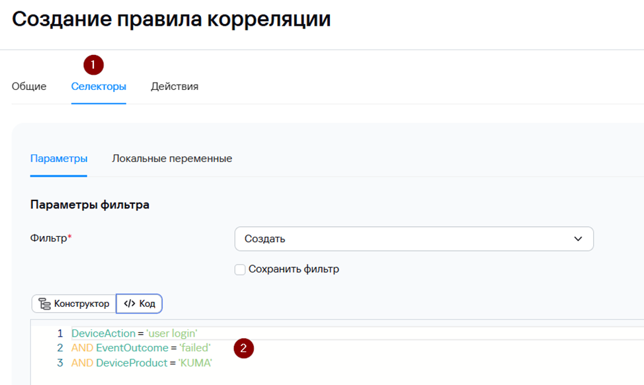Switch to the Селекторы tab
The image size is (644, 385).
(x=99, y=86)
